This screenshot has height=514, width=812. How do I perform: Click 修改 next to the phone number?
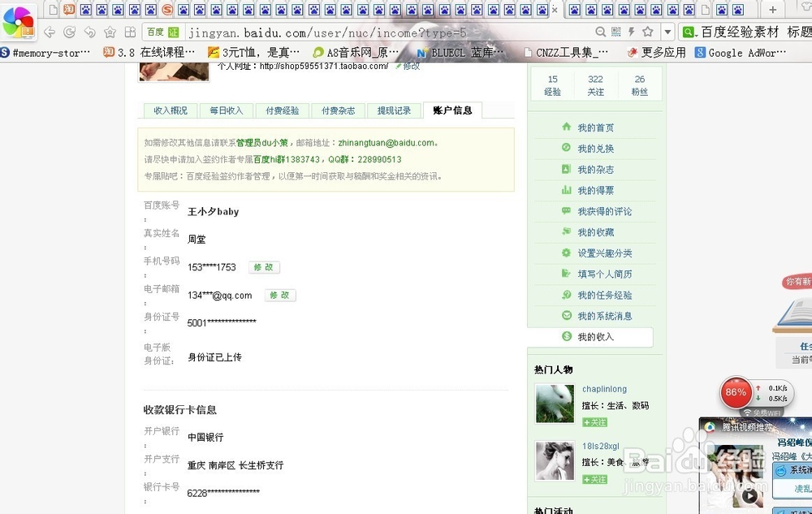(263, 266)
